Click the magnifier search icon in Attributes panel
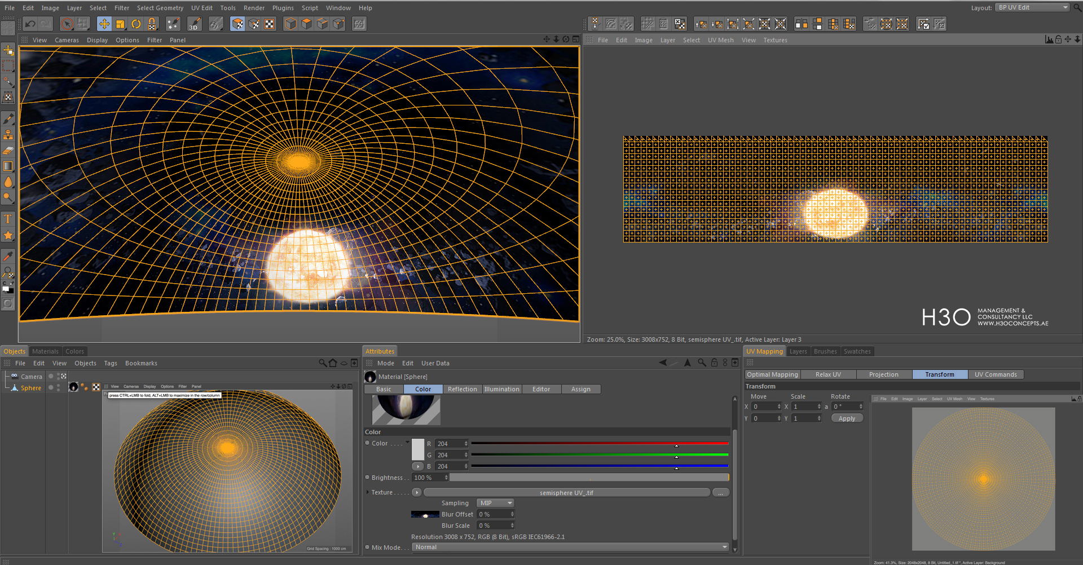The width and height of the screenshot is (1083, 565). (702, 363)
